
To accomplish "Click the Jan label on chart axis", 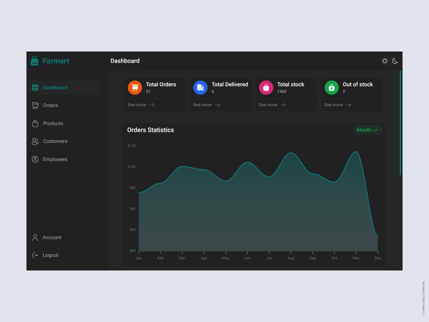I will point(139,258).
